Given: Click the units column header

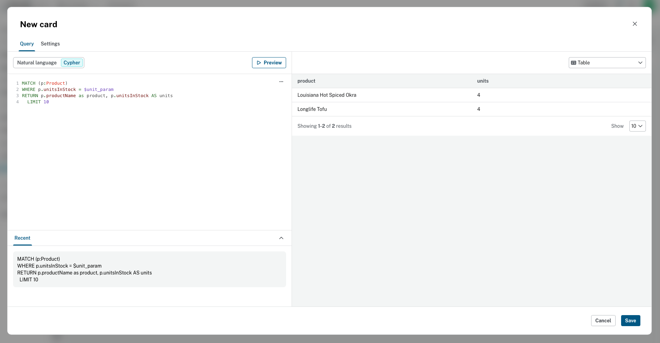Looking at the screenshot, I should [x=482, y=81].
